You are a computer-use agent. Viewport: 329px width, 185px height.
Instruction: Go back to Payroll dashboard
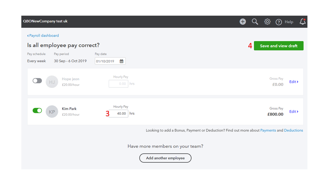coord(43,36)
